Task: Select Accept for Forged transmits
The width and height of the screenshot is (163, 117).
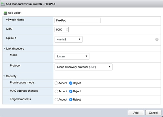Action: [x=56, y=100]
